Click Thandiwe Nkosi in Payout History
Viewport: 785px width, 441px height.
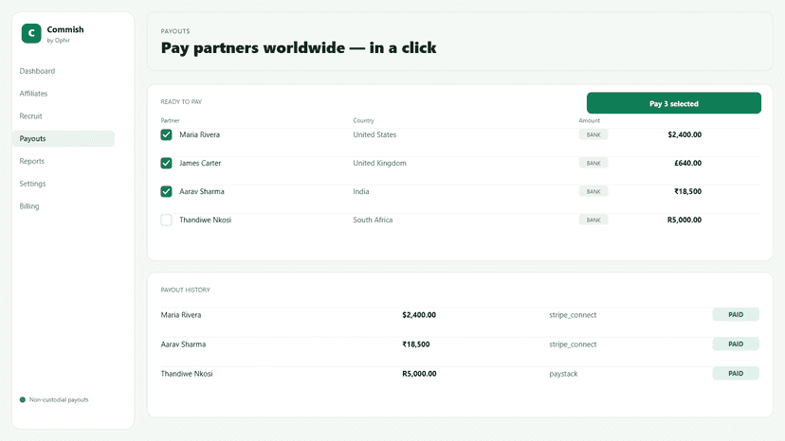click(187, 374)
